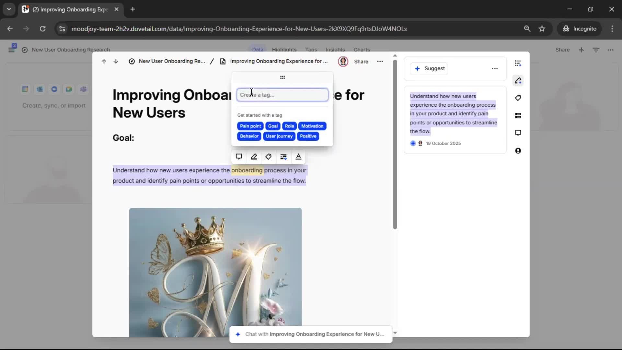Navigate to the previous note with up arrow
The width and height of the screenshot is (622, 350).
(104, 61)
